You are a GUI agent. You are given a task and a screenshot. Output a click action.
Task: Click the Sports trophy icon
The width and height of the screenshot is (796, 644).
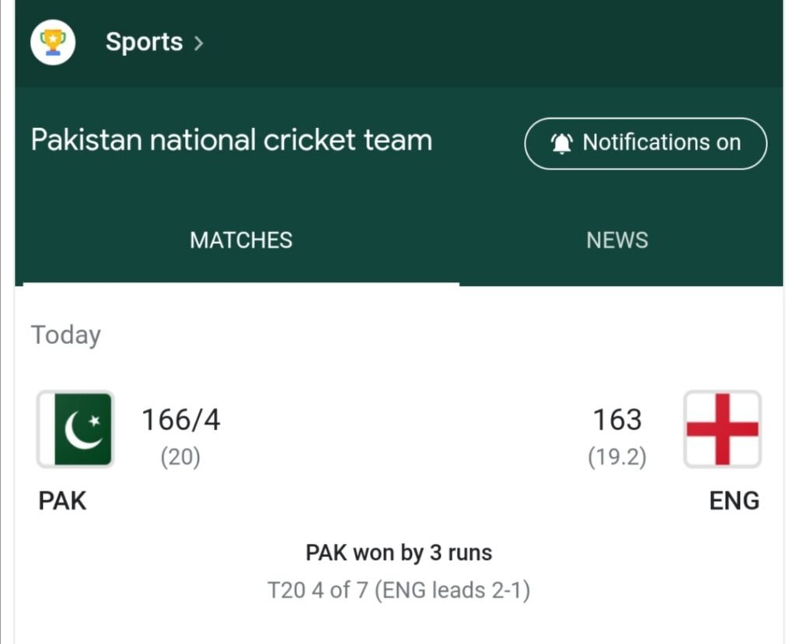point(53,42)
